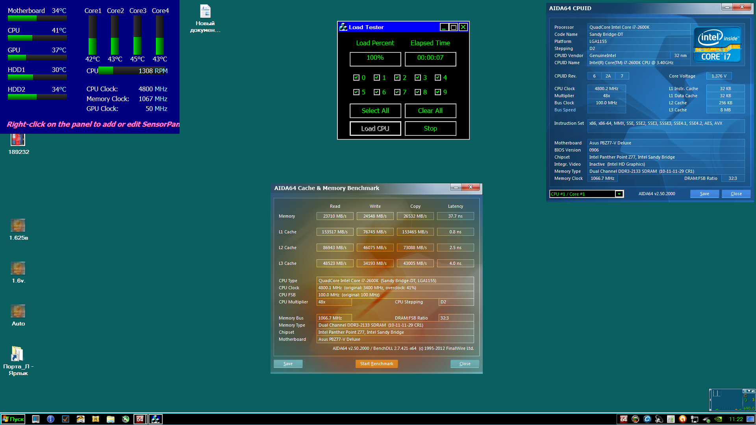Open the 189232 desktop icon
756x425 pixels.
(18, 144)
